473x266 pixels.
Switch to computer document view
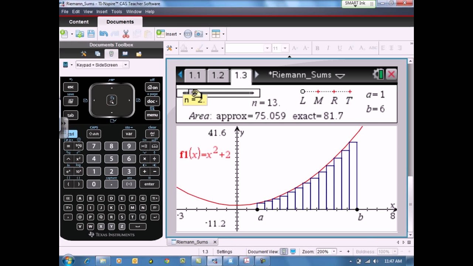[293, 252]
